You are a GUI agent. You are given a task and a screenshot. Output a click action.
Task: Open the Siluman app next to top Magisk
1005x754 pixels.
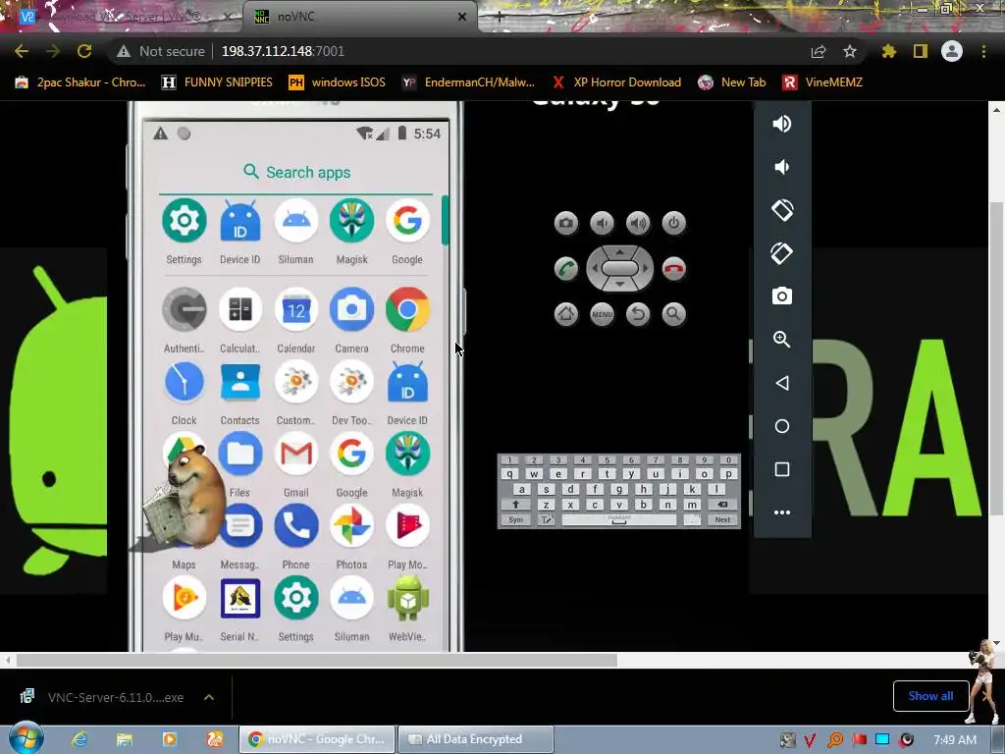296,221
